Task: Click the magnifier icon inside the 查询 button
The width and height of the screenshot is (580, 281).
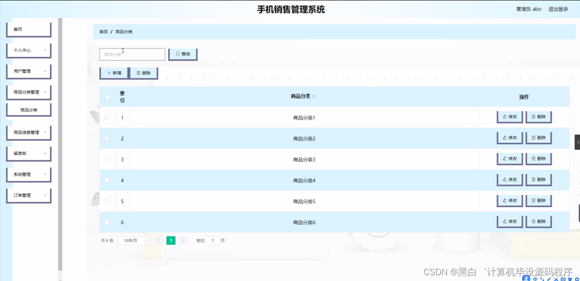Action: 177,54
